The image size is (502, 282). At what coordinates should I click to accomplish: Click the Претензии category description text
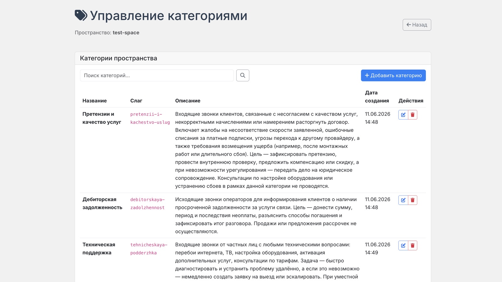(267, 150)
